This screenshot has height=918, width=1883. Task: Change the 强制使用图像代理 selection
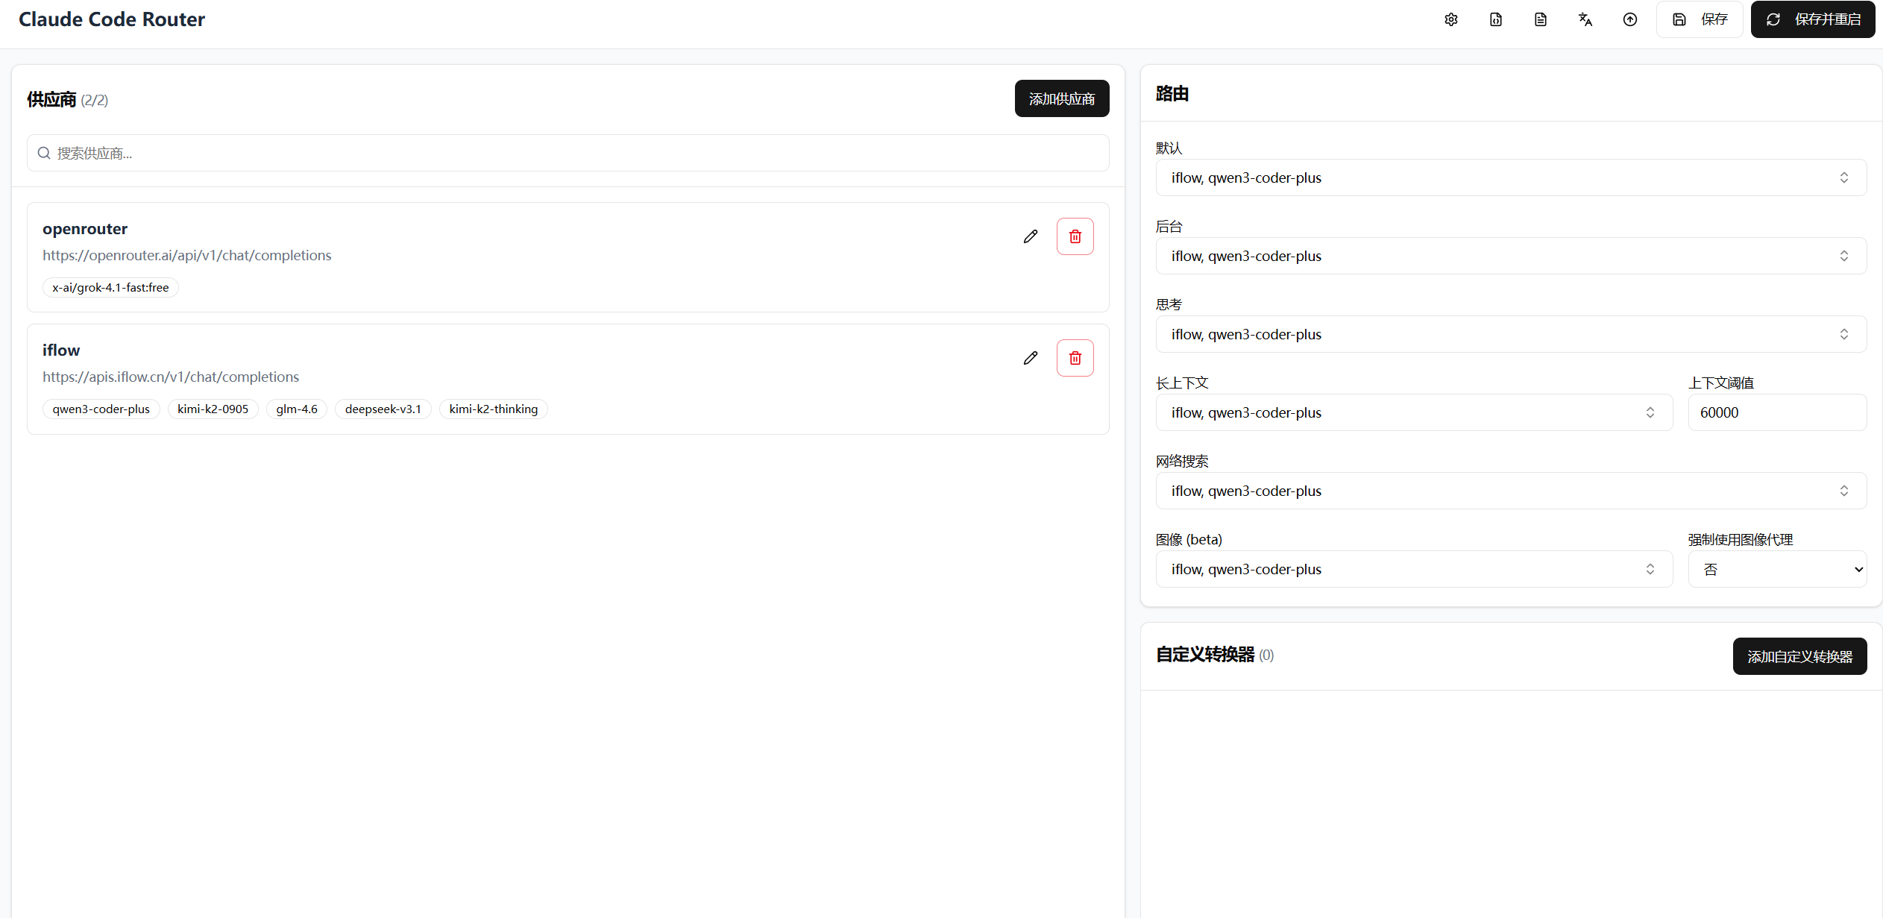coord(1777,569)
